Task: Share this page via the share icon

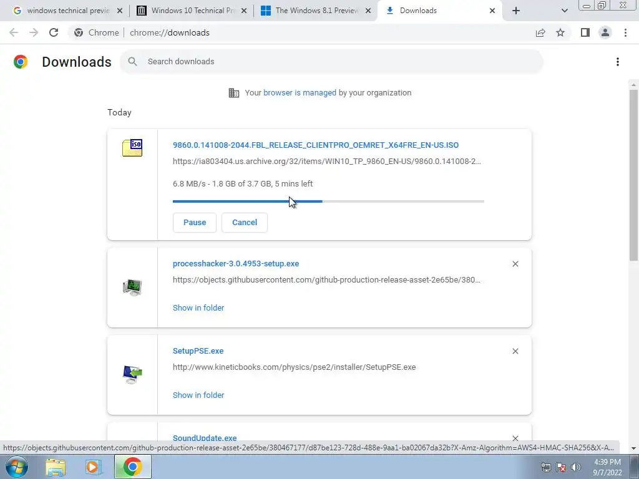Action: pyautogui.click(x=540, y=32)
